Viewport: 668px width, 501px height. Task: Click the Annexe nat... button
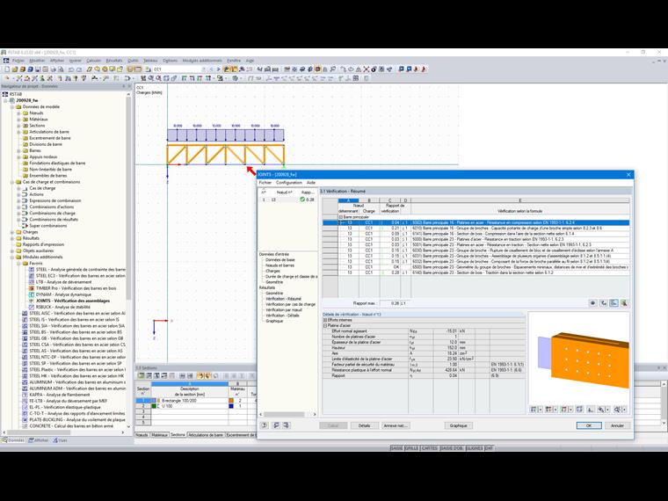tap(395, 425)
